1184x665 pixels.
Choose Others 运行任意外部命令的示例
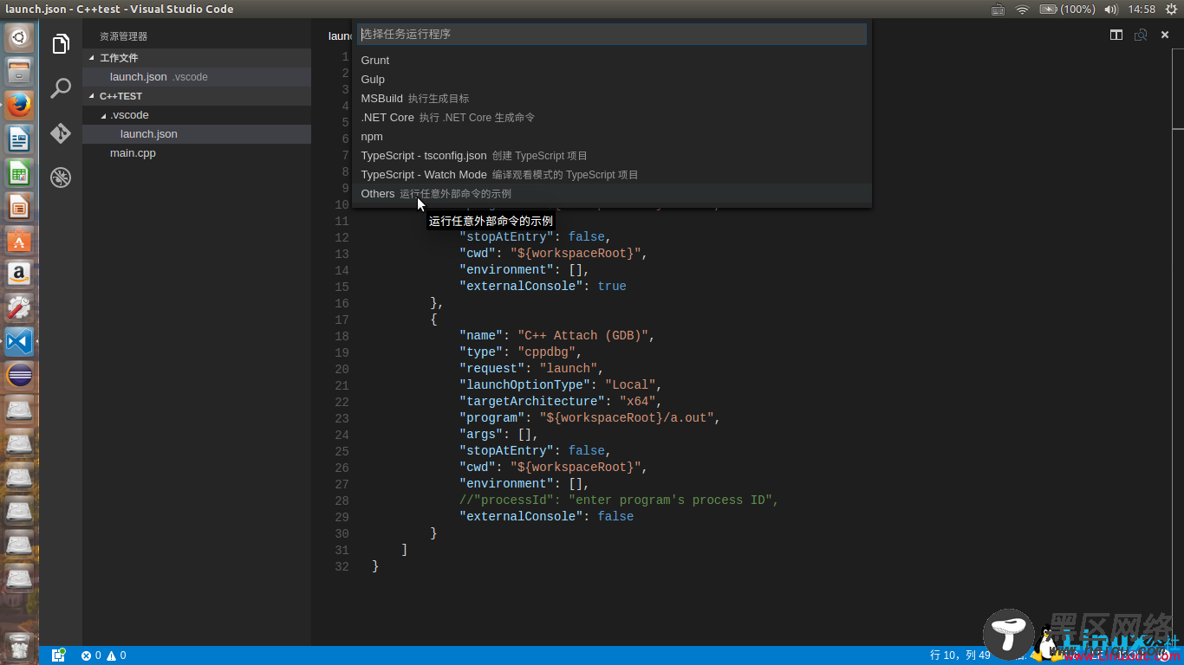(x=612, y=193)
